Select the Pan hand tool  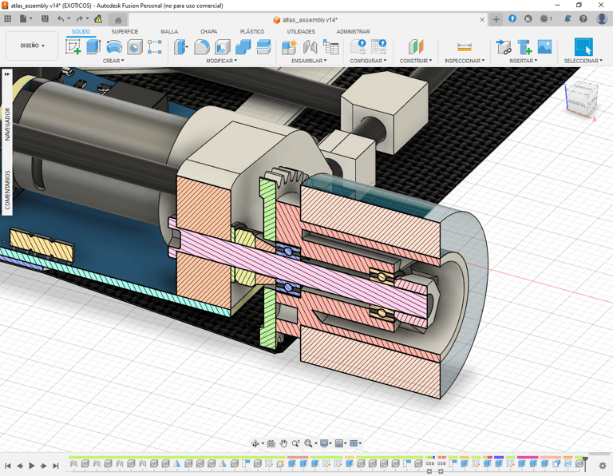(283, 443)
